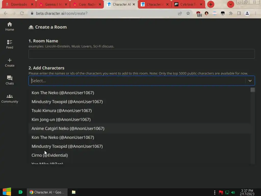Choose Anime Catgirl Neko option
The height and width of the screenshot is (196, 261).
(139, 129)
